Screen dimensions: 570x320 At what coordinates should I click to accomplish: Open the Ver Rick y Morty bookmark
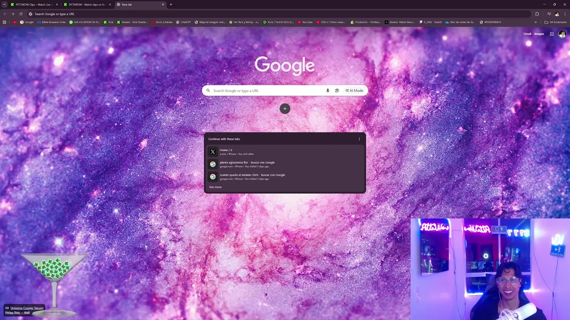click(x=244, y=22)
